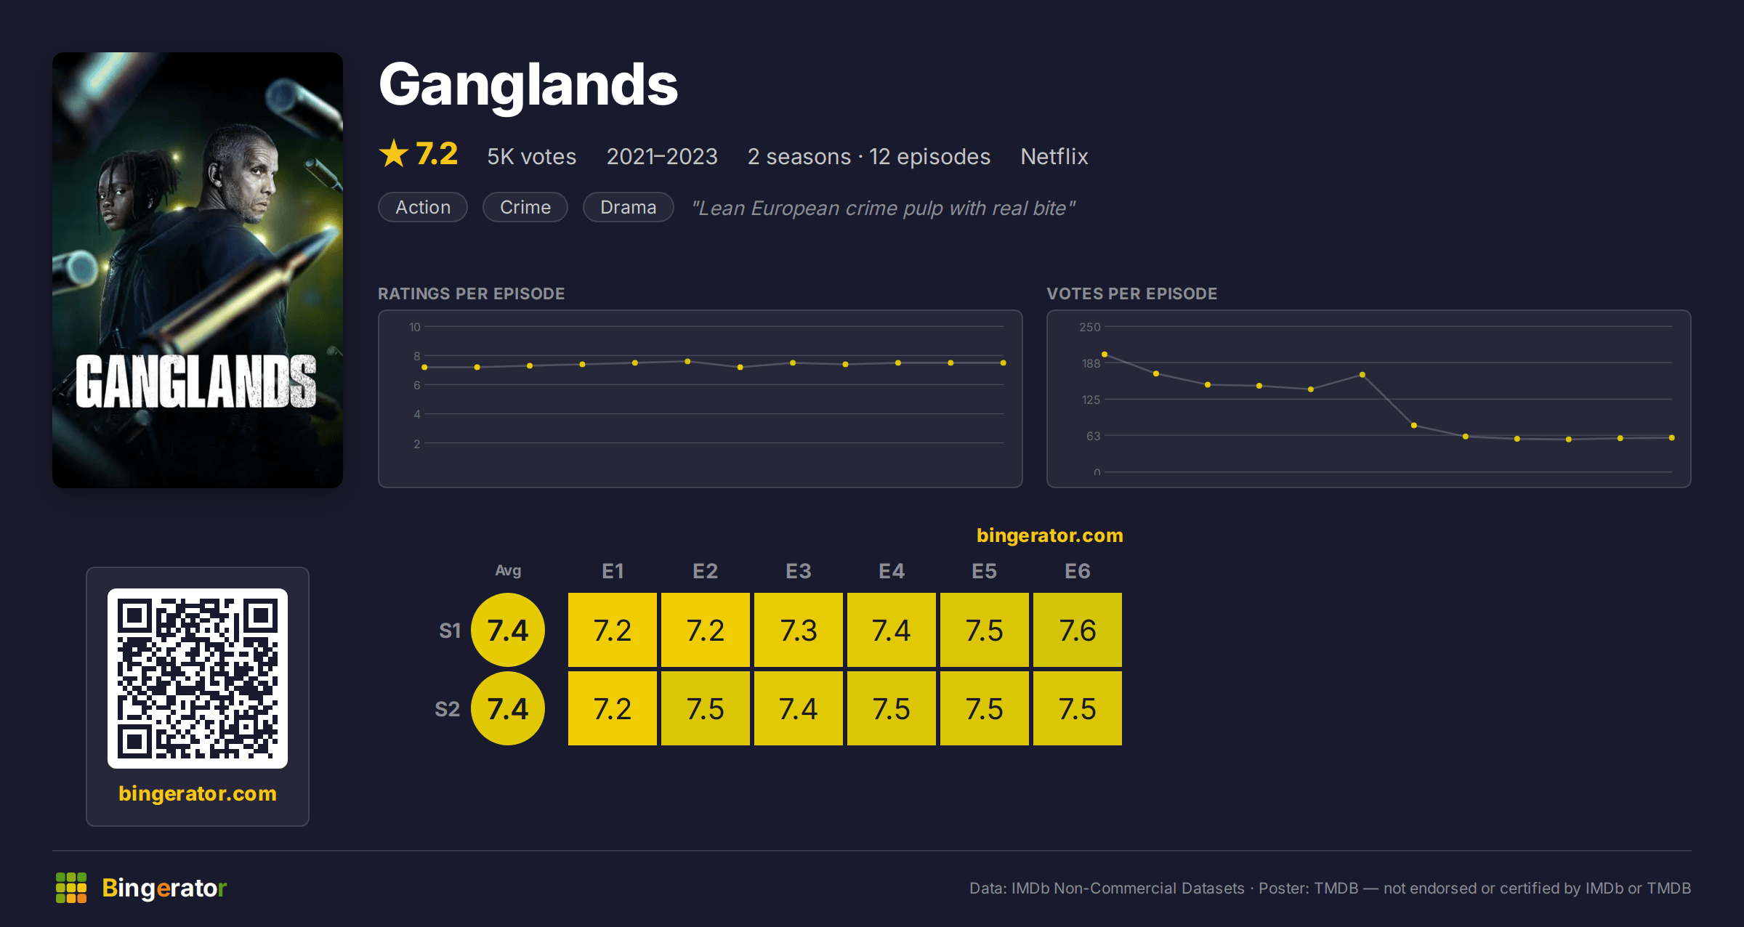Click the S1 average 7.4 circle
Screen dimensions: 1744x927
point(508,630)
